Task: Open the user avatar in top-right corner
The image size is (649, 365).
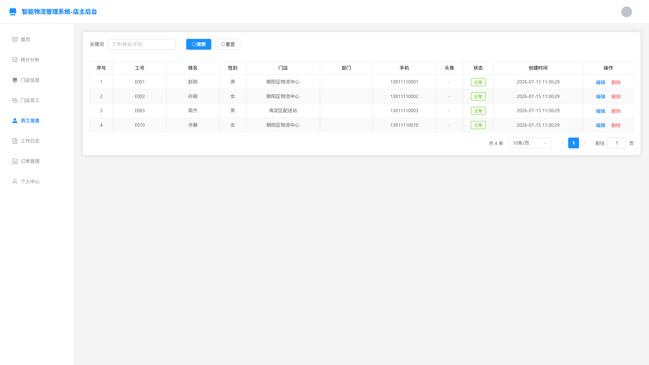Action: coord(626,12)
